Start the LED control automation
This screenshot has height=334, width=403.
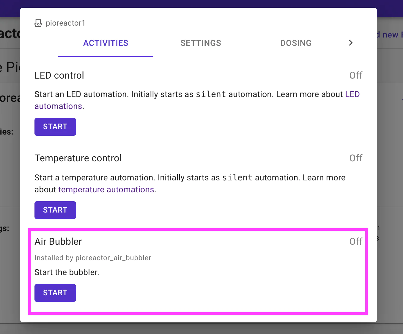pyautogui.click(x=55, y=127)
